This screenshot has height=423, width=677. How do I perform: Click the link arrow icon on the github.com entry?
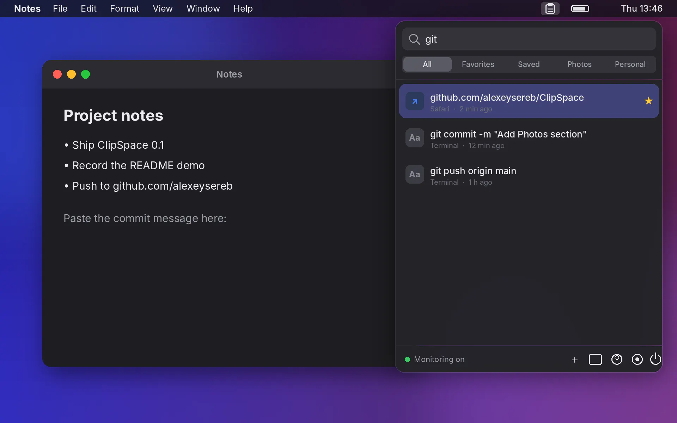pos(415,101)
